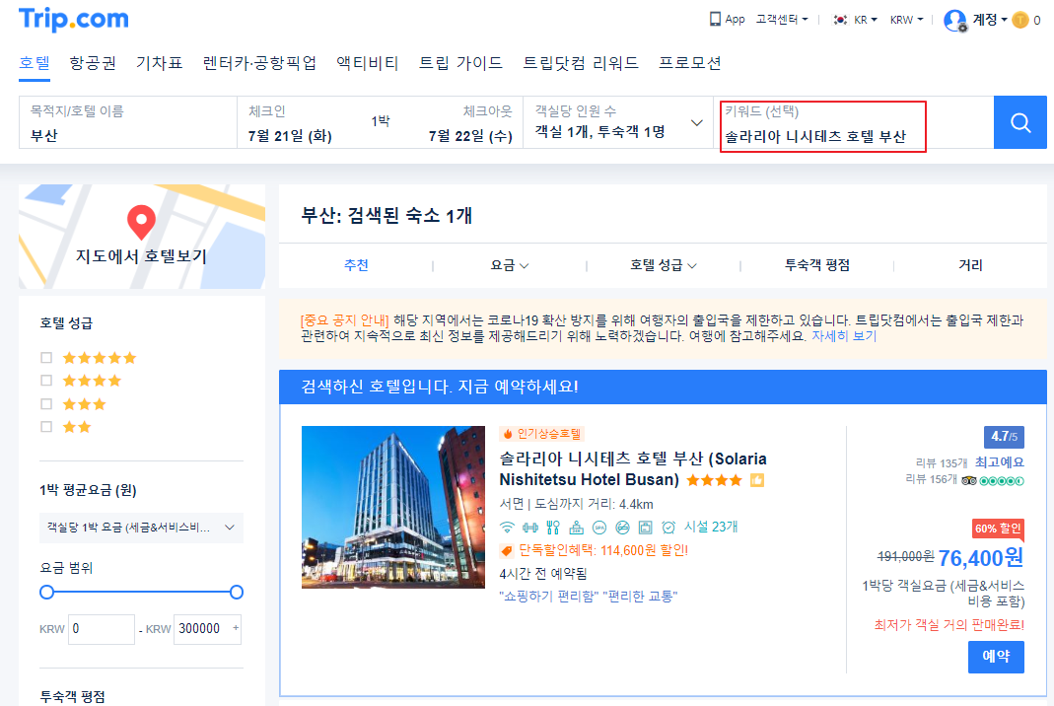Click the maximum price slider handle
The image size is (1054, 706).
(236, 593)
